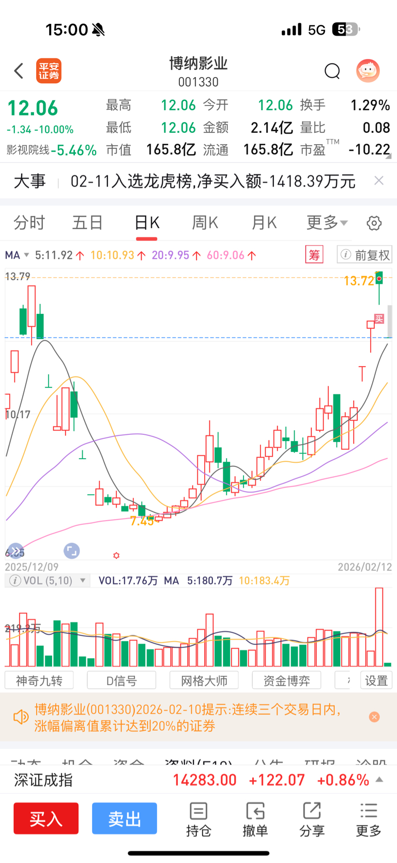Open the 02-11入选龙虎榜 news text
This screenshot has width=397, height=863.
(213, 181)
